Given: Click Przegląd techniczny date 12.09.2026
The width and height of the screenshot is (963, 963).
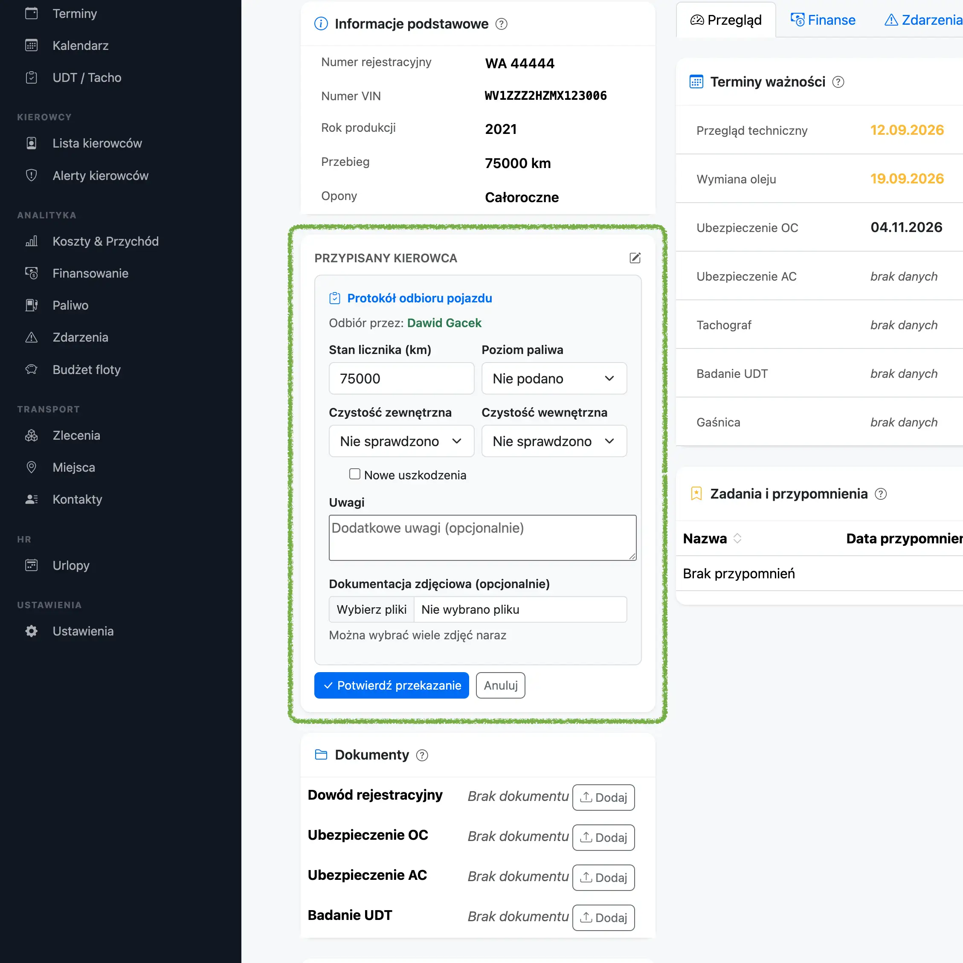Looking at the screenshot, I should pyautogui.click(x=907, y=130).
